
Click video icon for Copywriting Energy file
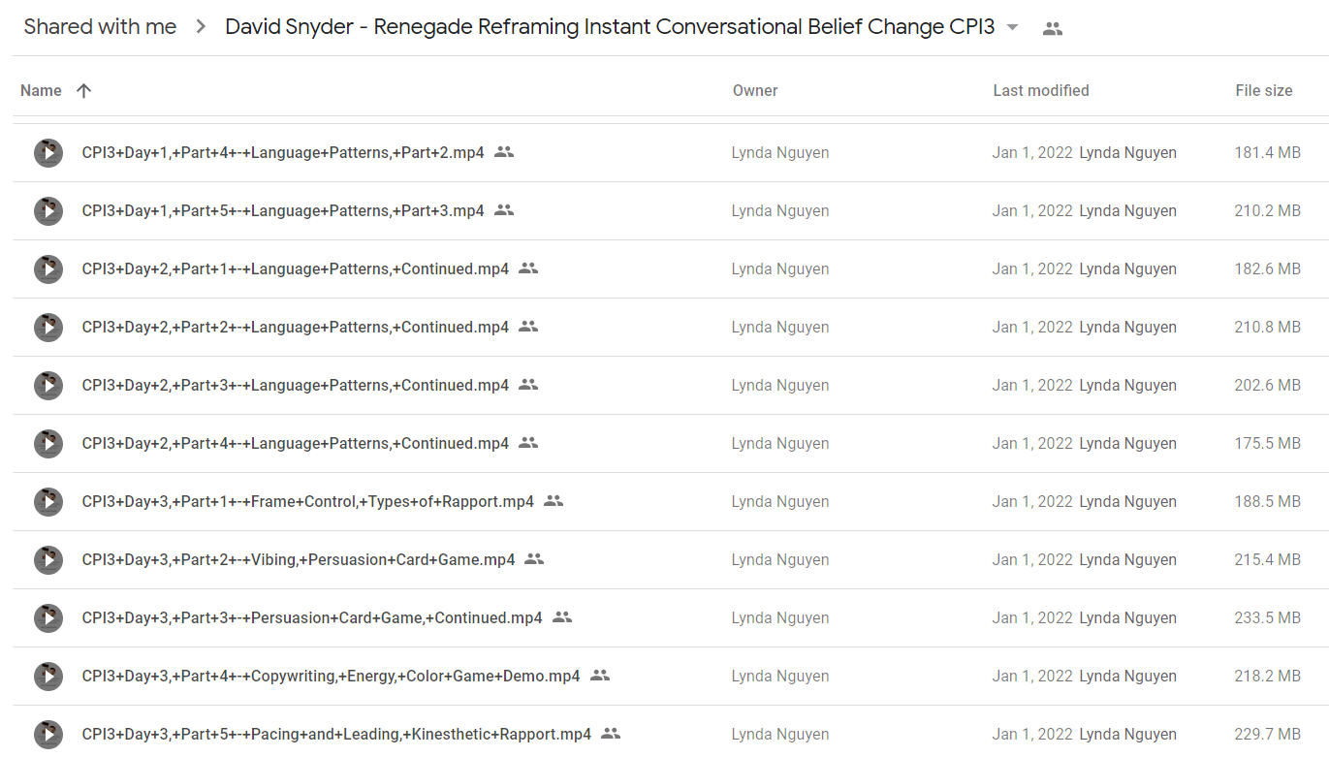tap(48, 677)
